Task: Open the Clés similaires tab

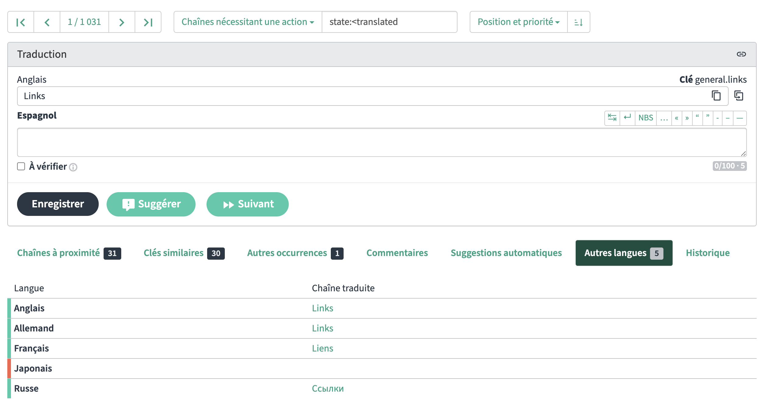Action: 184,253
